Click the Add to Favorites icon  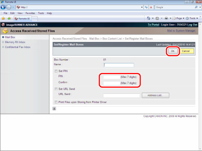pos(9,19)
